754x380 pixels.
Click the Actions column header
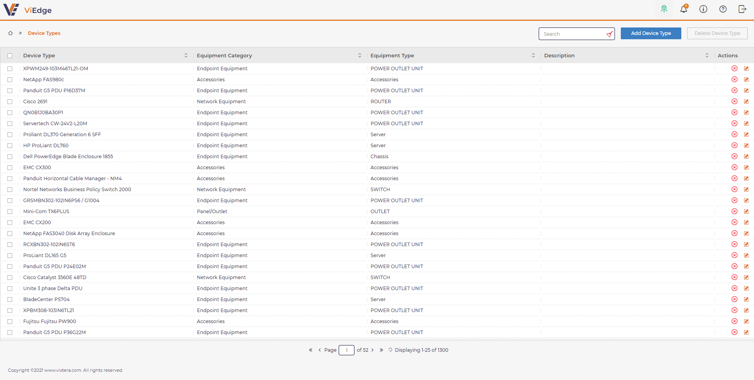coord(728,55)
